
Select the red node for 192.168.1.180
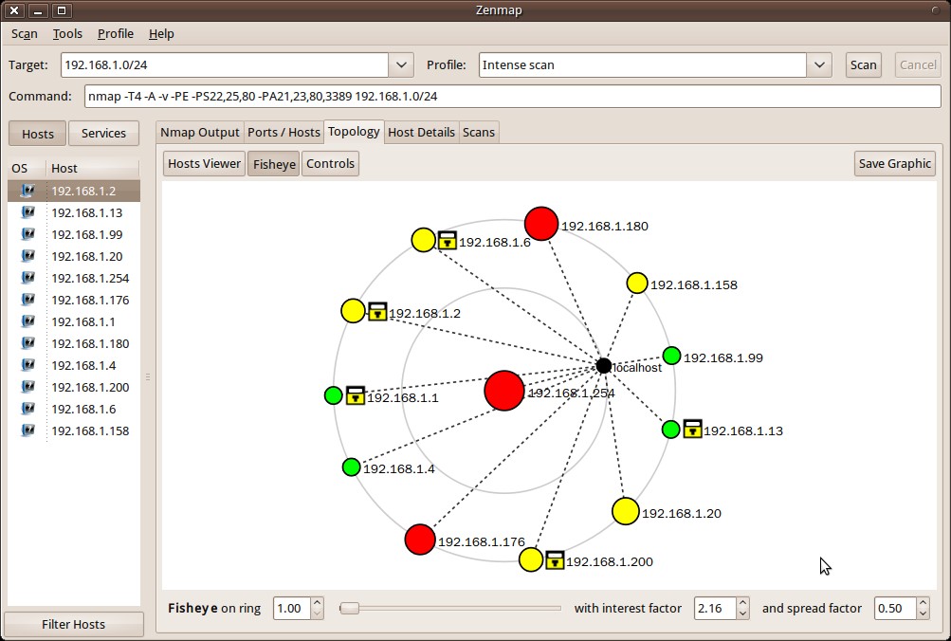(541, 224)
